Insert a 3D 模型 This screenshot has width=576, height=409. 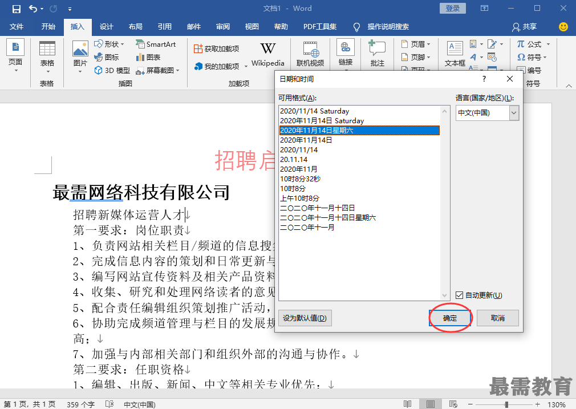[112, 70]
